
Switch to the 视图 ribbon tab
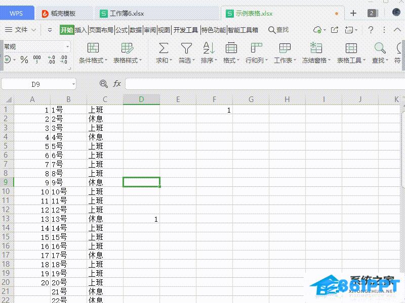[x=164, y=30]
